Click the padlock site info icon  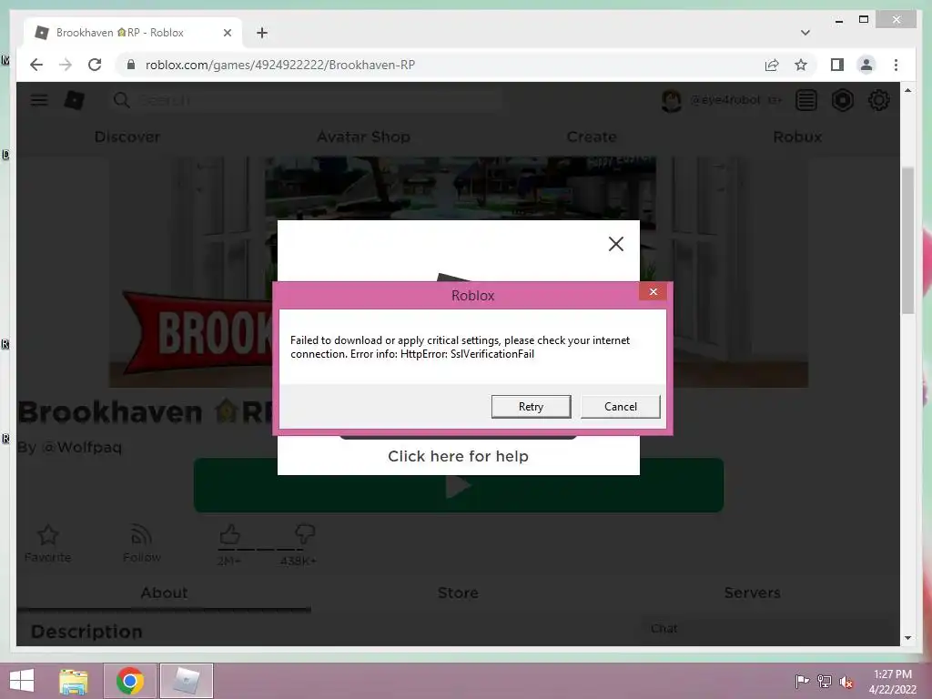131,65
